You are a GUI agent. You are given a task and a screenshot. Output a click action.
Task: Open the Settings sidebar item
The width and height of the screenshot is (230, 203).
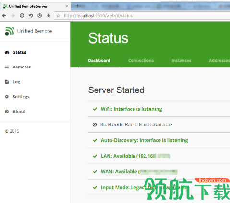point(21,97)
